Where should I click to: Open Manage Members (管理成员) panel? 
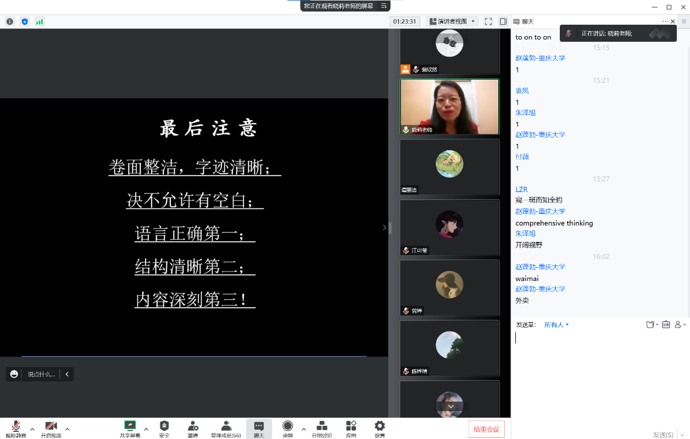pyautogui.click(x=226, y=428)
